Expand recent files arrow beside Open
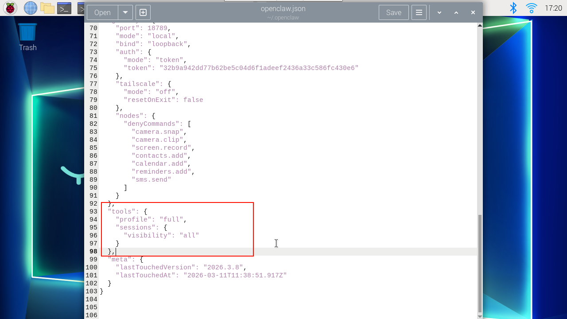The height and width of the screenshot is (319, 567). coord(125,12)
